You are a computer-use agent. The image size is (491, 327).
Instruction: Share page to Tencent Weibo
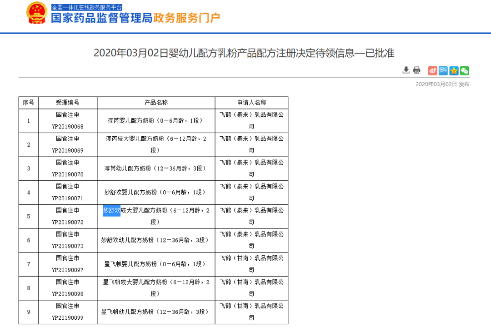443,71
